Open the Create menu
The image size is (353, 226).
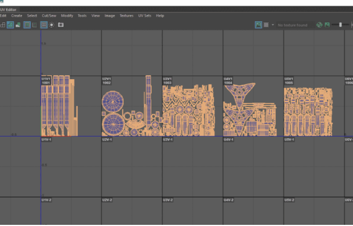click(17, 15)
